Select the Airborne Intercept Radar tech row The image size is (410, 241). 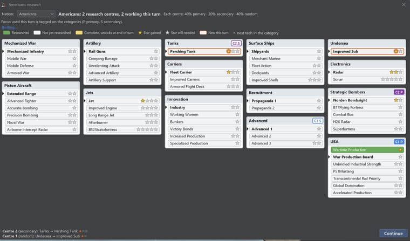[41, 129]
